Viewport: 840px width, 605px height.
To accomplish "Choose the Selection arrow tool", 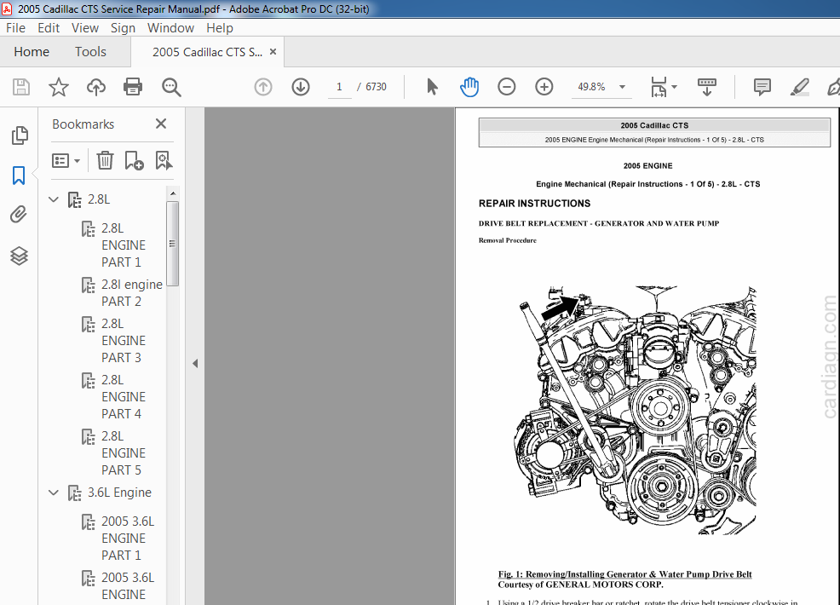I will 432,87.
